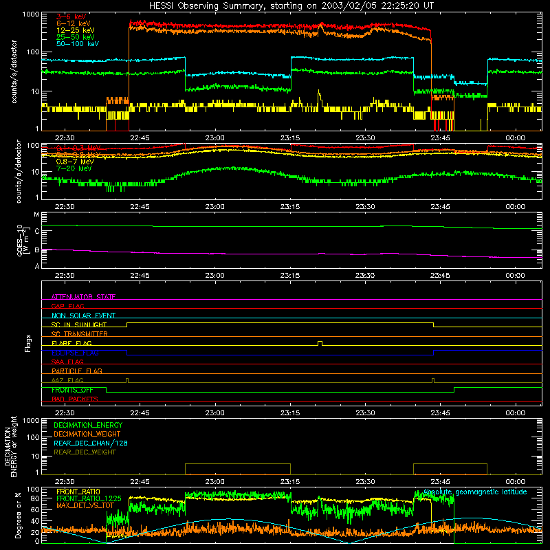Click the DECIMATION_WEIGHT legend label
The width and height of the screenshot is (550, 550).
[87, 434]
